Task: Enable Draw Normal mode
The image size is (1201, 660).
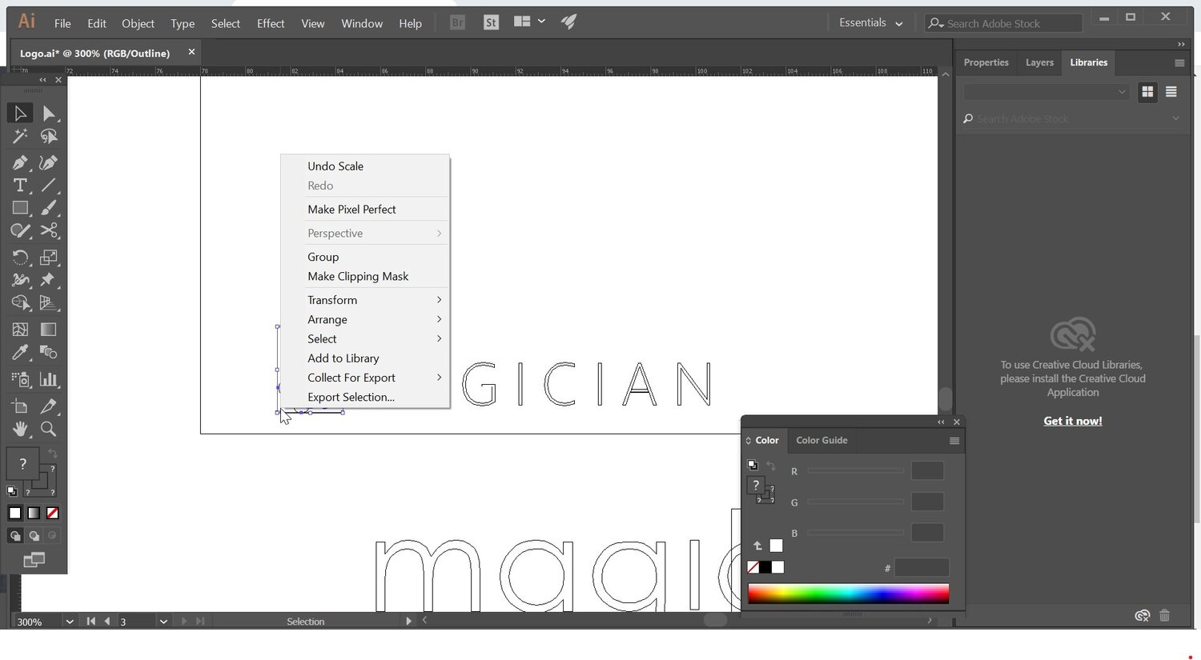Action: click(14, 536)
